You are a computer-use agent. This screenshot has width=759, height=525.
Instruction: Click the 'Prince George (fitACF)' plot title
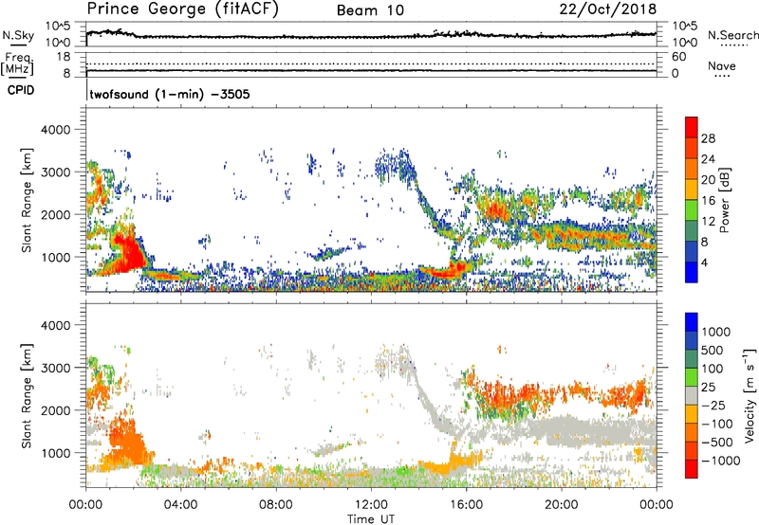(x=183, y=9)
